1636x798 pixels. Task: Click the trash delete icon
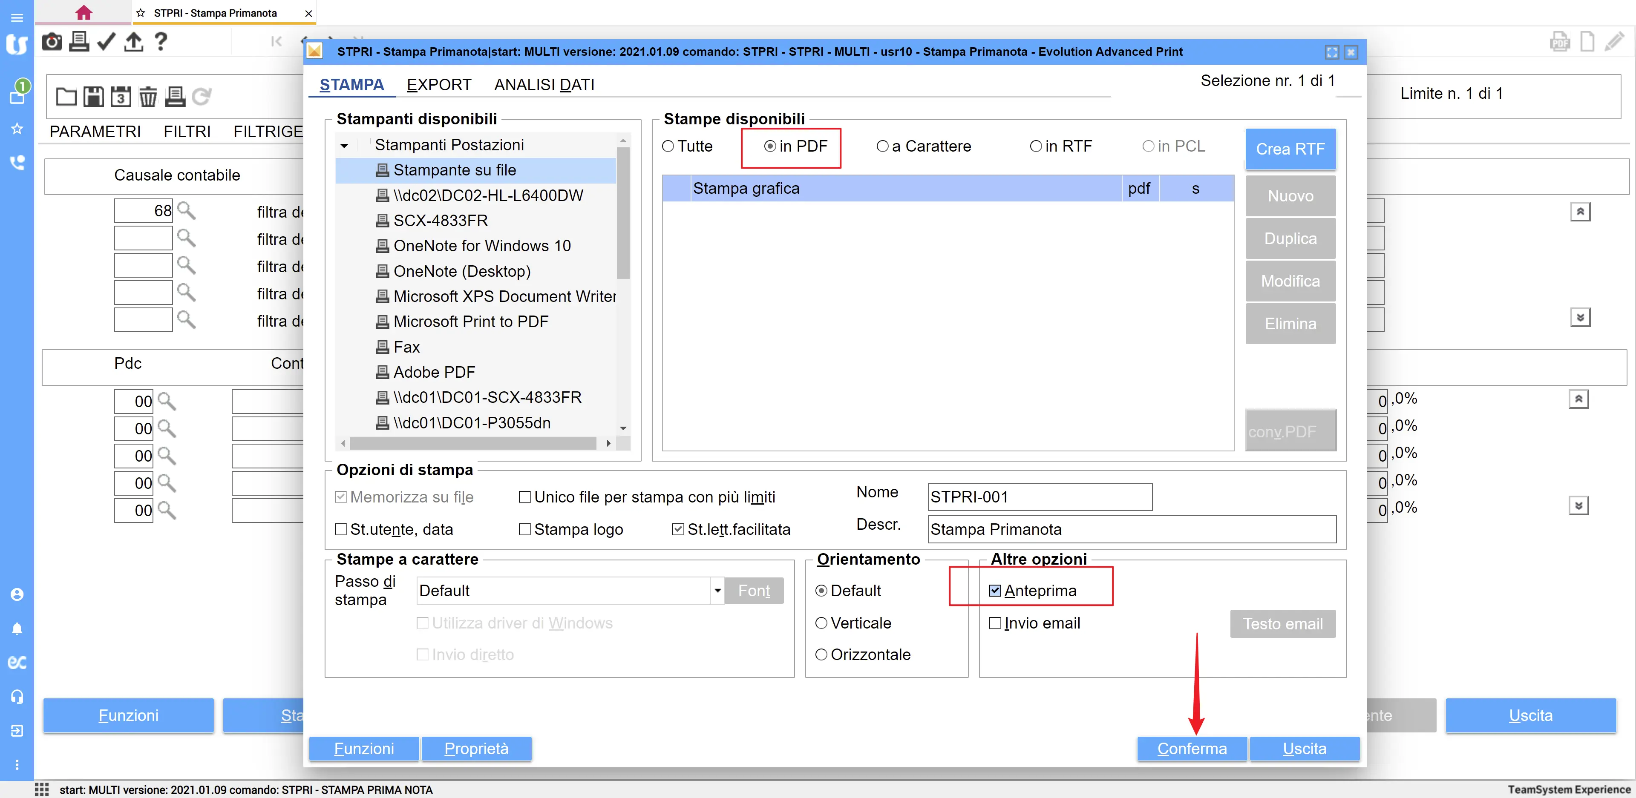pos(147,97)
